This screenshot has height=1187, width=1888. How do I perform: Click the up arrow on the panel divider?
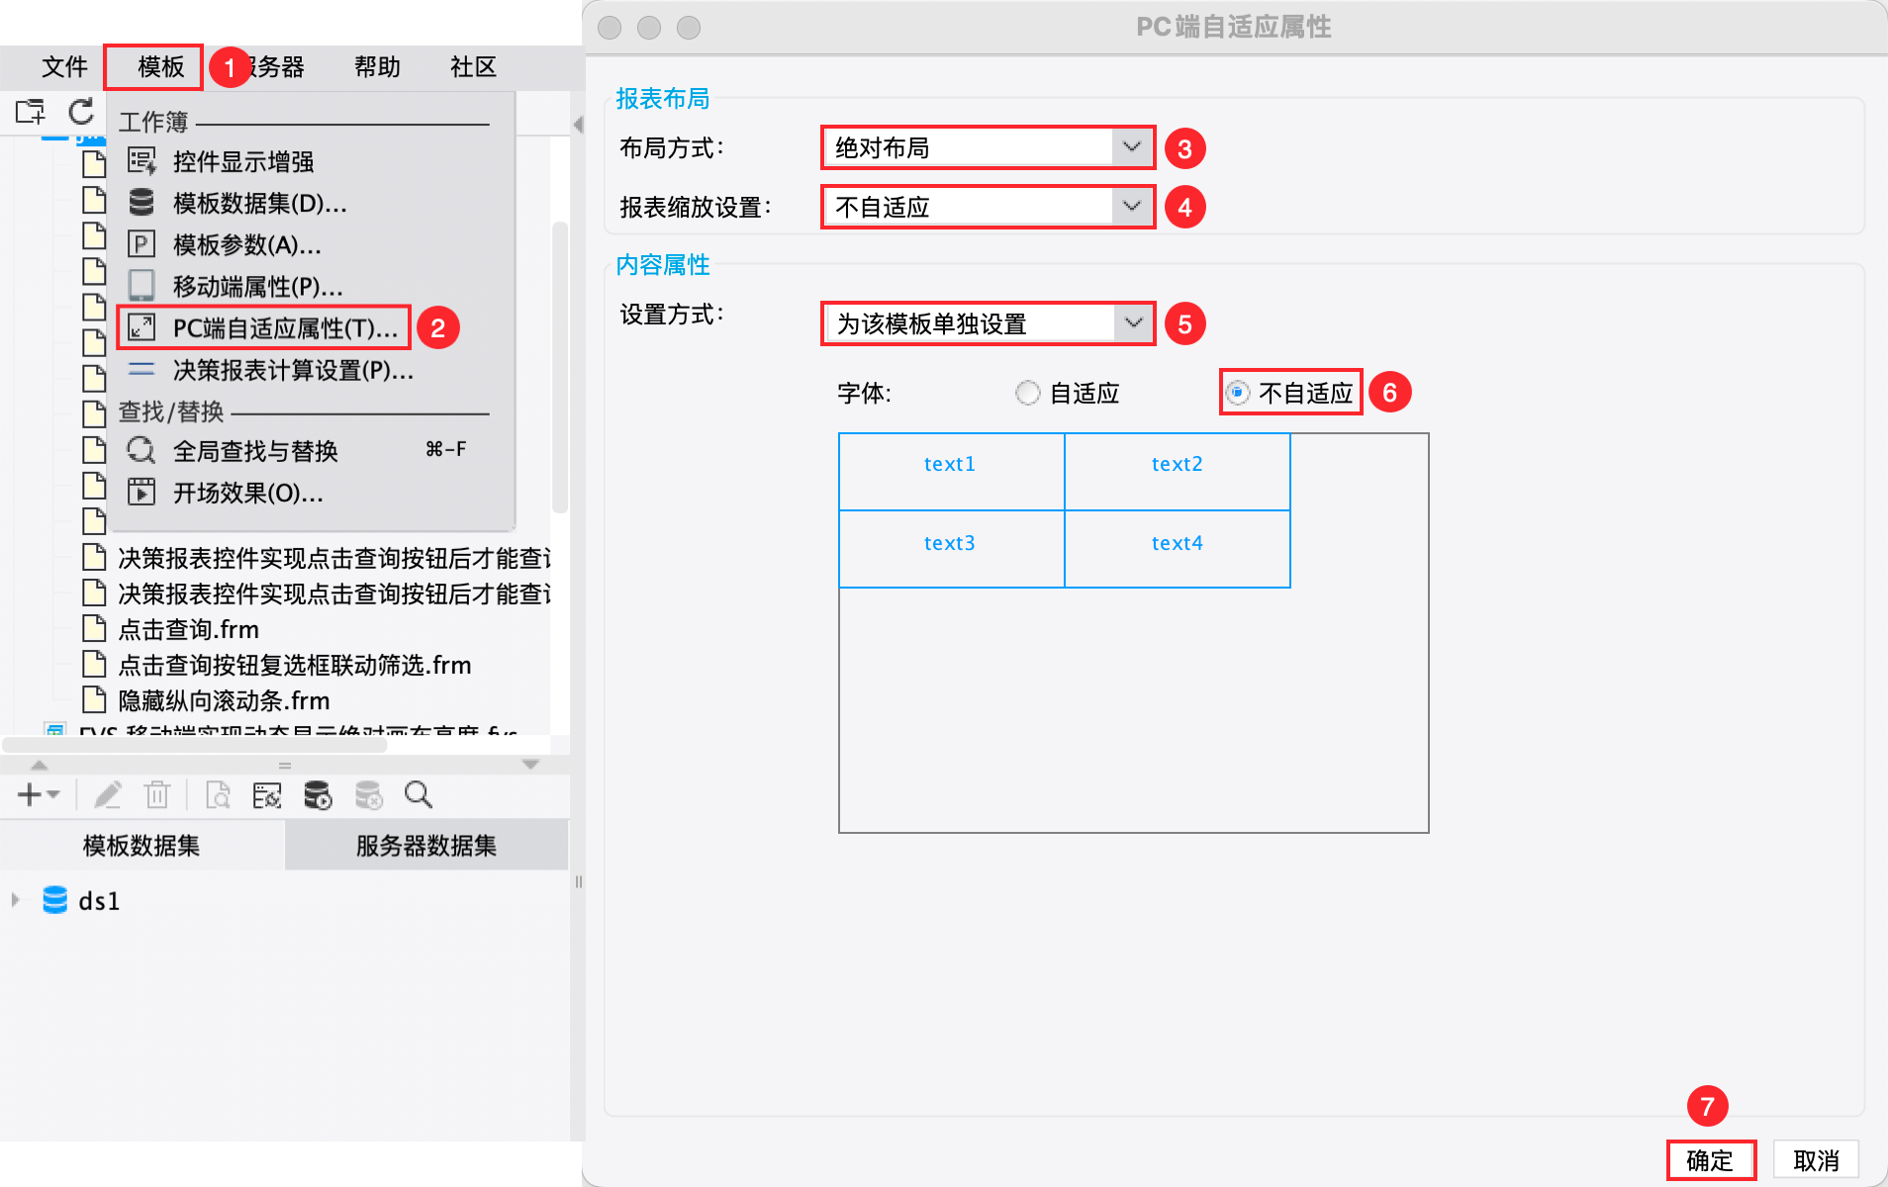tap(39, 765)
